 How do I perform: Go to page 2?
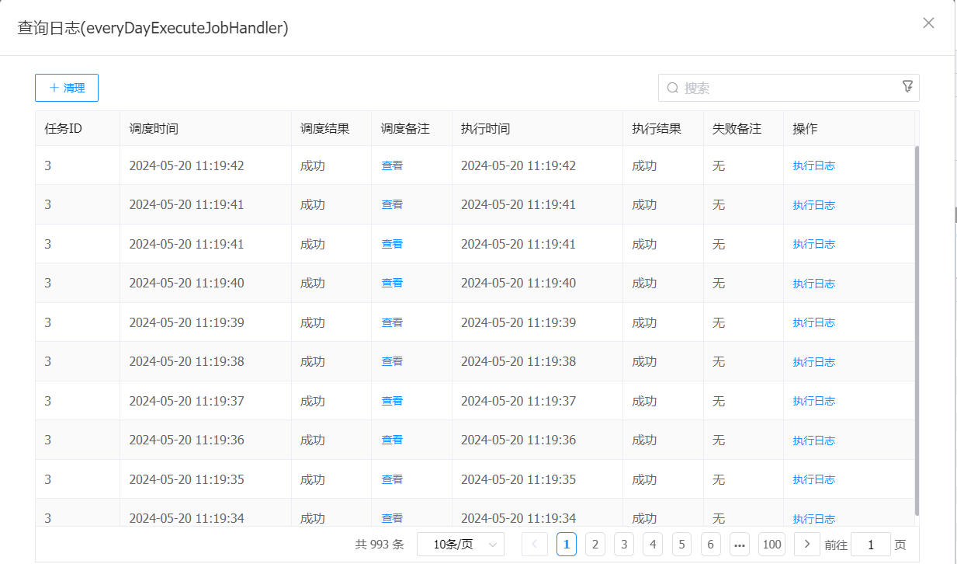[595, 545]
